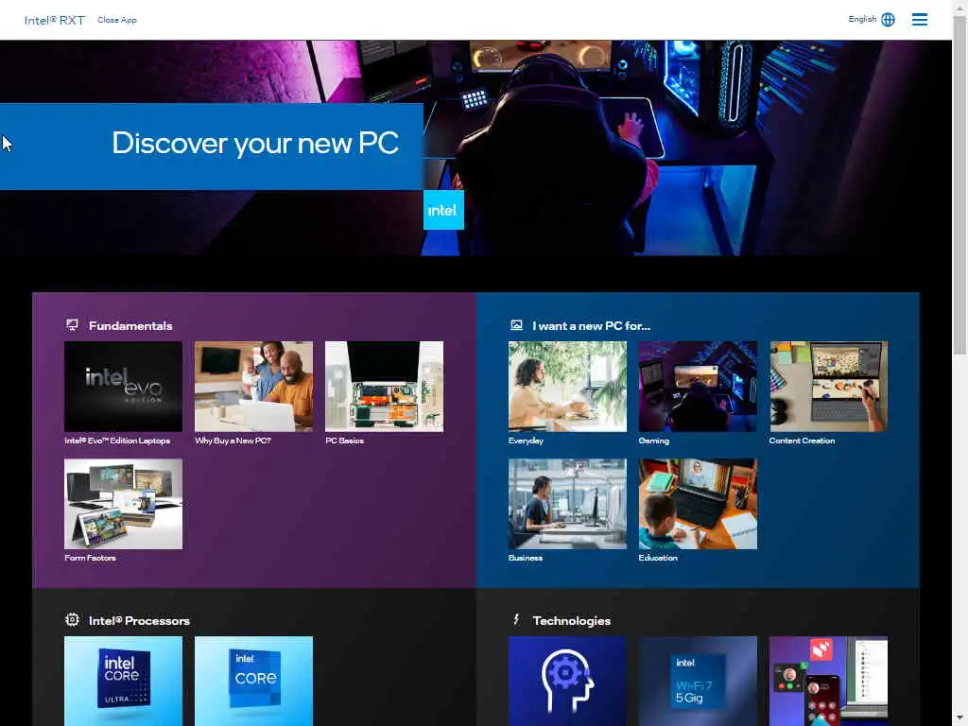This screenshot has width=968, height=726.
Task: Open the Education thumbnail
Action: 698,504
